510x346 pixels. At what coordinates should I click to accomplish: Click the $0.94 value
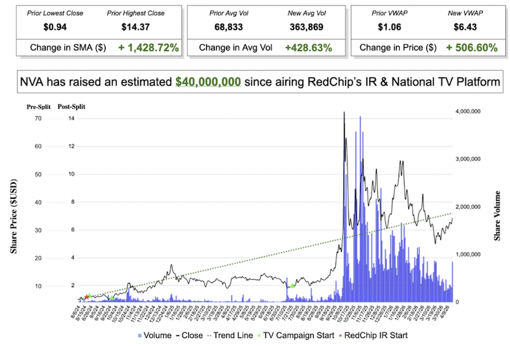pos(55,27)
